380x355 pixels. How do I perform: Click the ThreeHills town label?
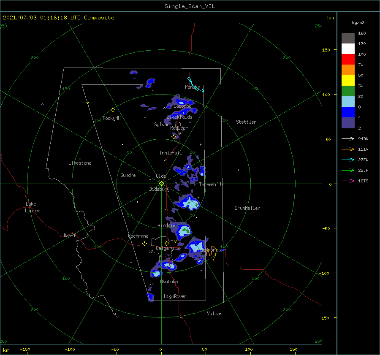tap(212, 184)
